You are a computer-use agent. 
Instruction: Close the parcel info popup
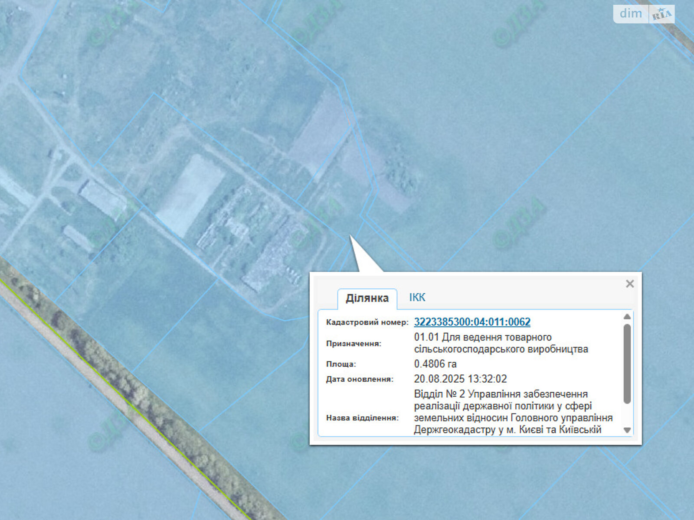(630, 284)
